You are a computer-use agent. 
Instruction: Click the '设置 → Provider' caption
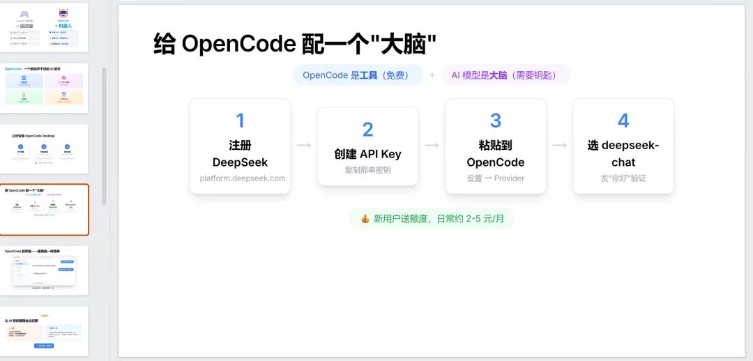click(496, 178)
